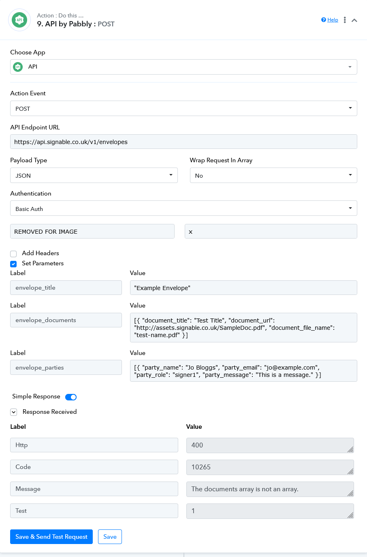
Task: Click resize handle of the 10265 value box
Action: pos(350,471)
